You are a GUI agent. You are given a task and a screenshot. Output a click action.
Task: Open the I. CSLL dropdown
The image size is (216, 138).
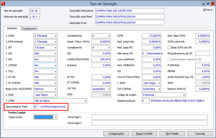45,71
